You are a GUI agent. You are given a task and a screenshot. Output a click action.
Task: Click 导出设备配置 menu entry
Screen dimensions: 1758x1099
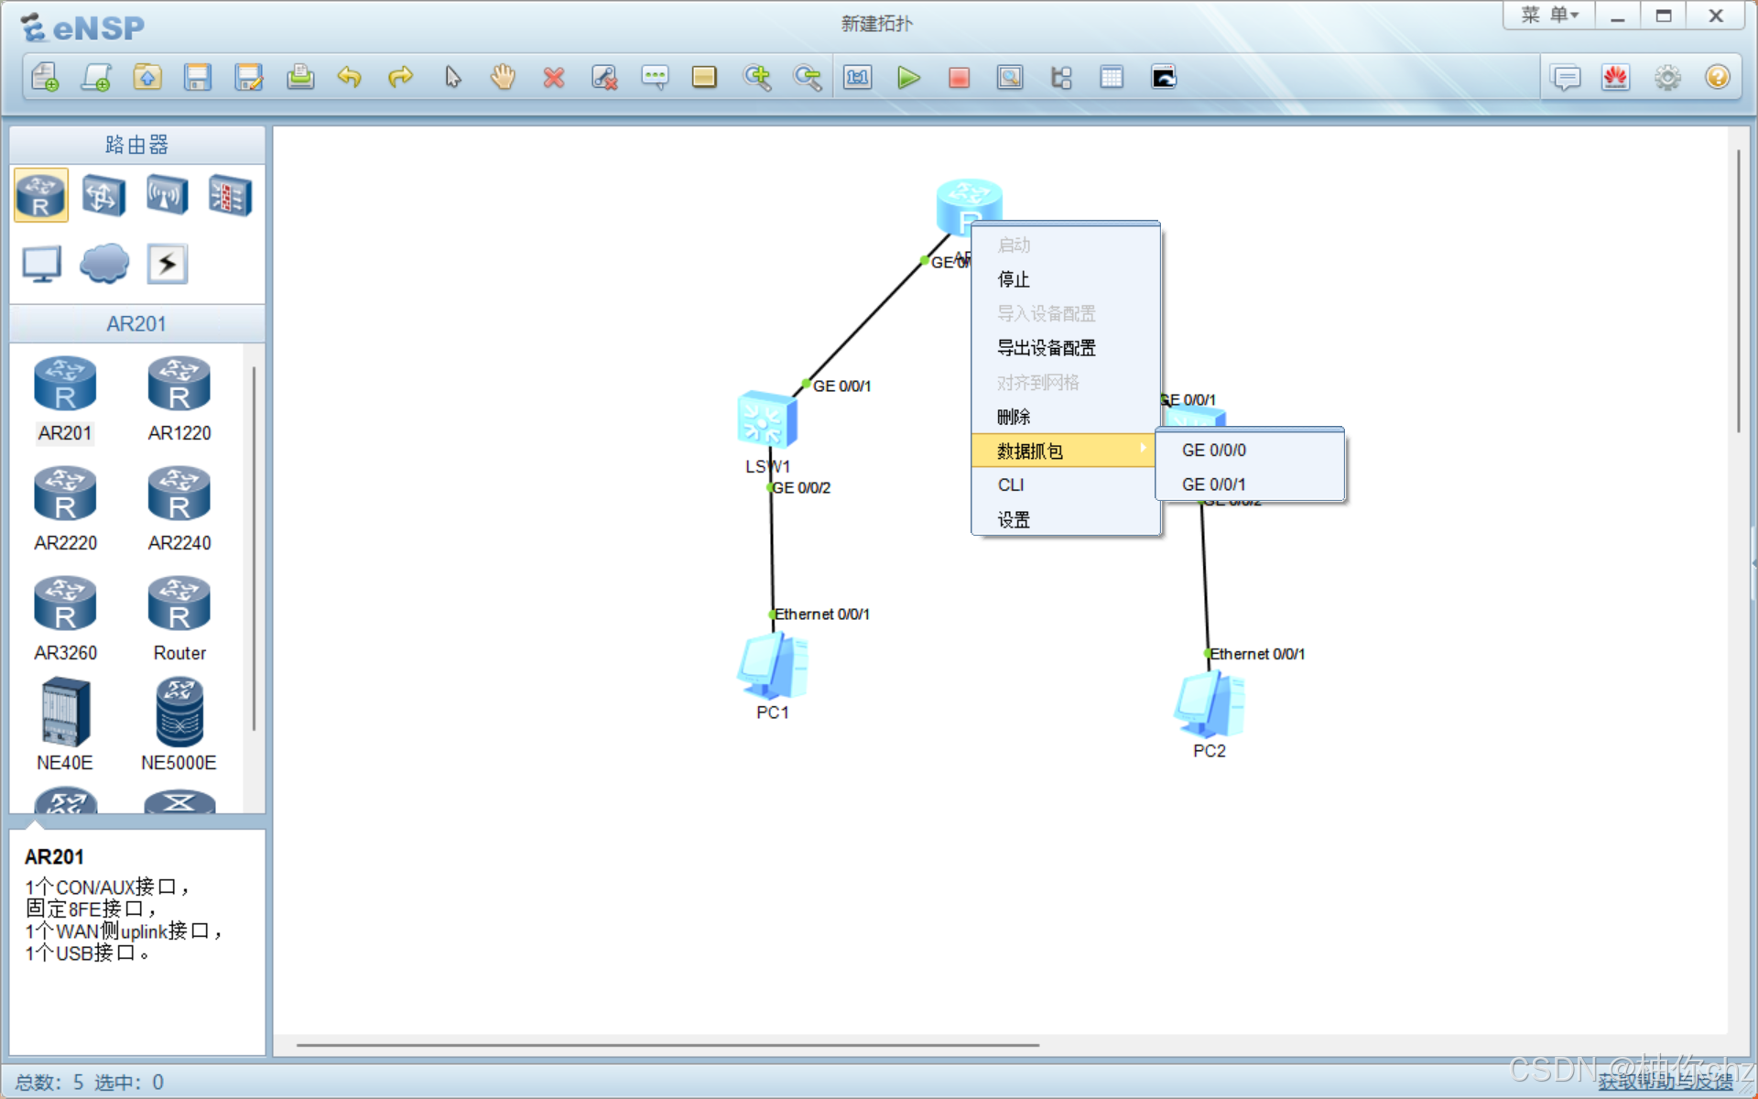[1046, 348]
